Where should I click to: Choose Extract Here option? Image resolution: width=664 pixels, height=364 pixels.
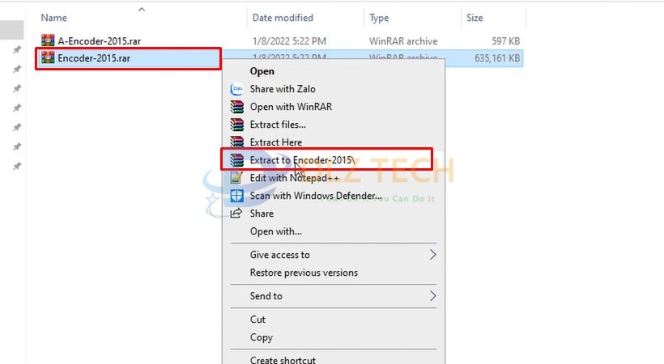click(x=275, y=142)
